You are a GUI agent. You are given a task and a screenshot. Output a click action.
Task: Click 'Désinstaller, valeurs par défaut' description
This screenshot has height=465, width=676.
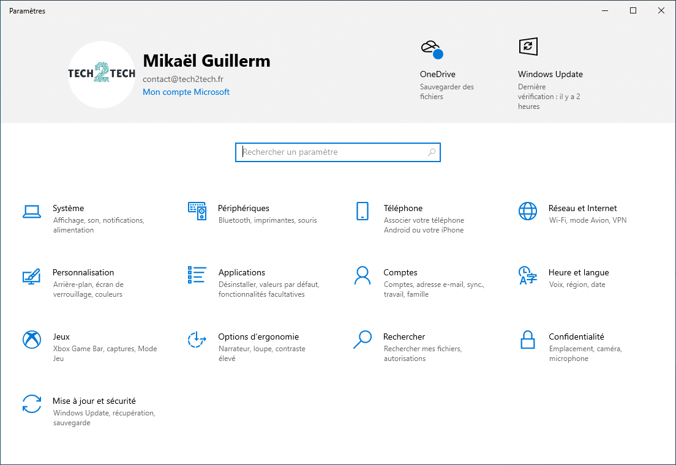click(269, 289)
